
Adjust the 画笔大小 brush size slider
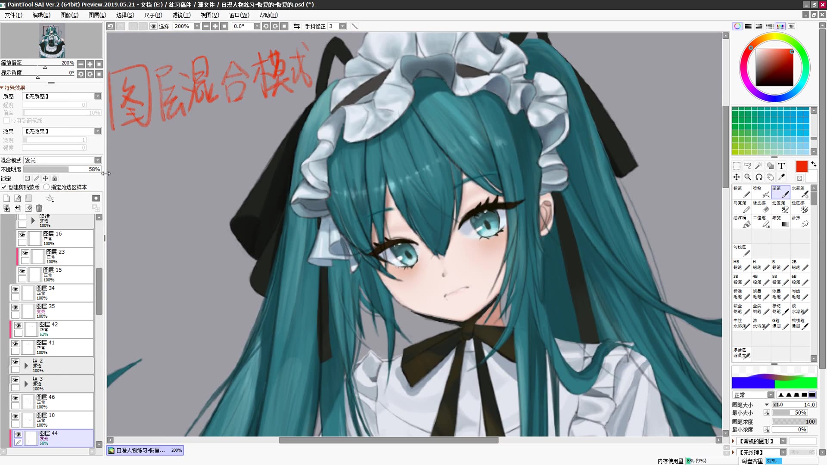[x=794, y=405]
